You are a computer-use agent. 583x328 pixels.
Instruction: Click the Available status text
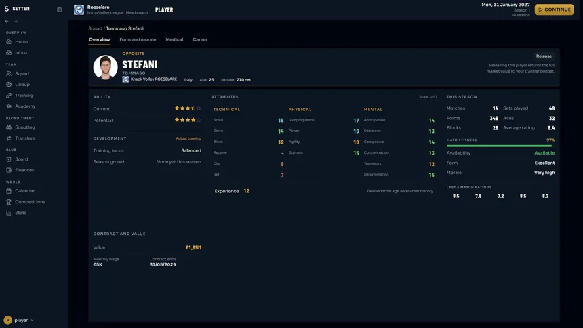point(544,153)
